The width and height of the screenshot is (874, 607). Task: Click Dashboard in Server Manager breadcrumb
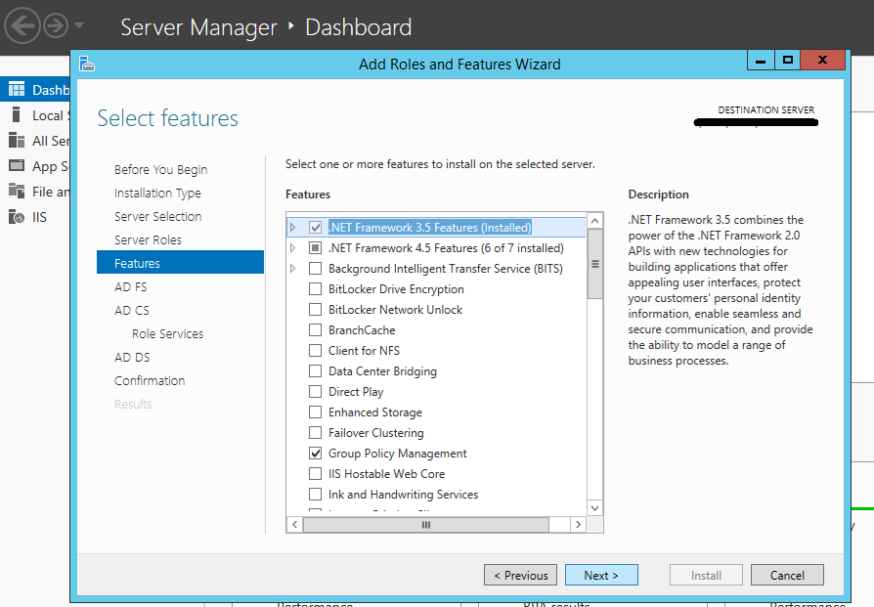coord(359,27)
